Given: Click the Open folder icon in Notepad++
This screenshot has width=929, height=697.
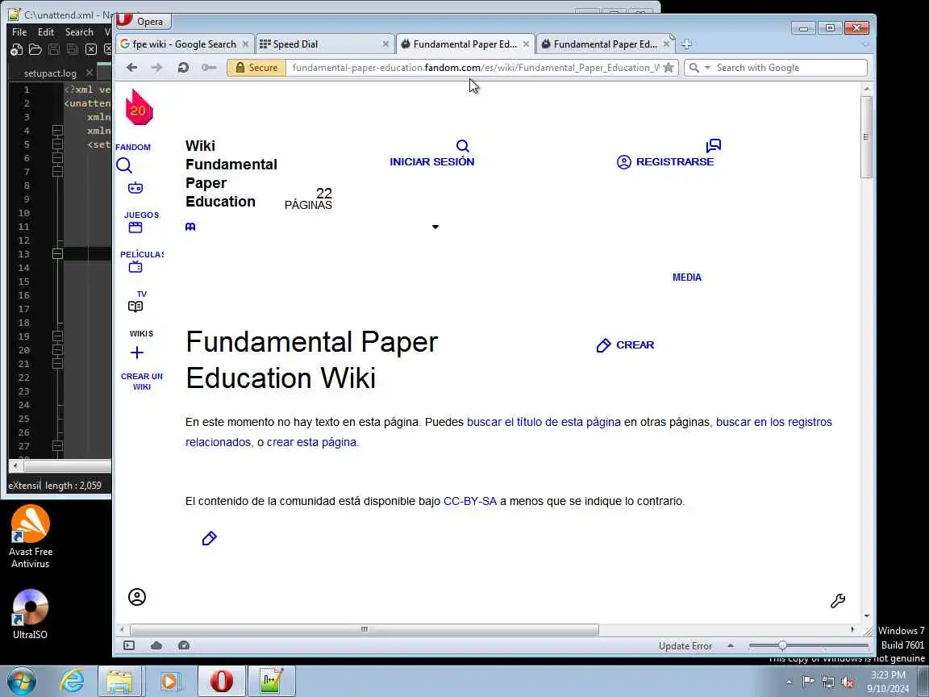Looking at the screenshot, I should tap(35, 50).
